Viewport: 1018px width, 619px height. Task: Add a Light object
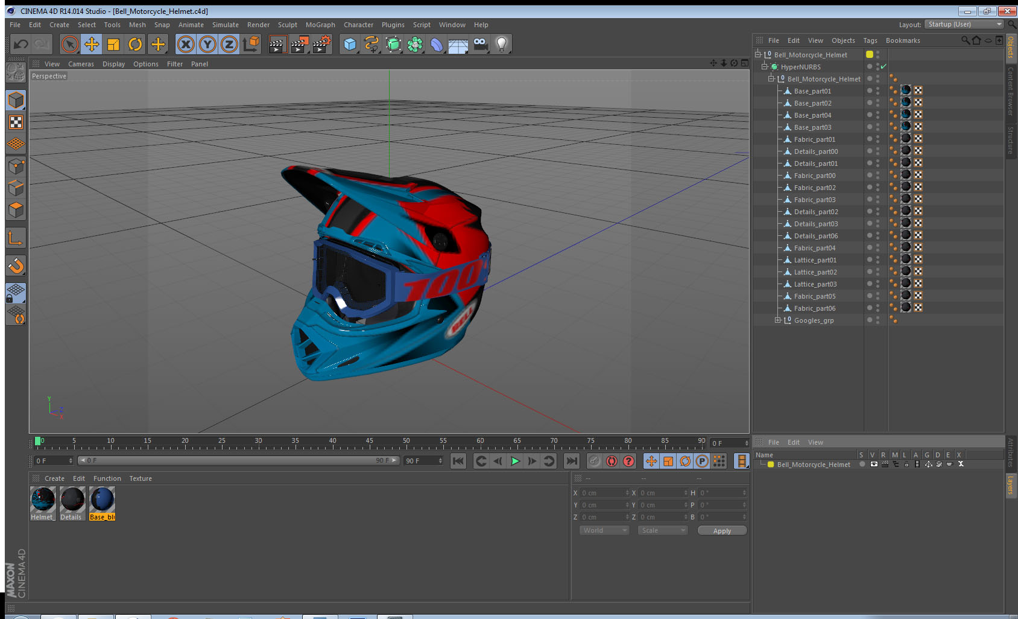(502, 44)
